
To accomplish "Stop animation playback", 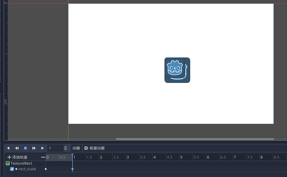I will click(x=25, y=148).
